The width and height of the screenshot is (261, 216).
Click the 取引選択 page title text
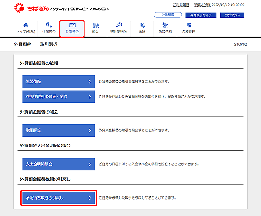[49, 44]
